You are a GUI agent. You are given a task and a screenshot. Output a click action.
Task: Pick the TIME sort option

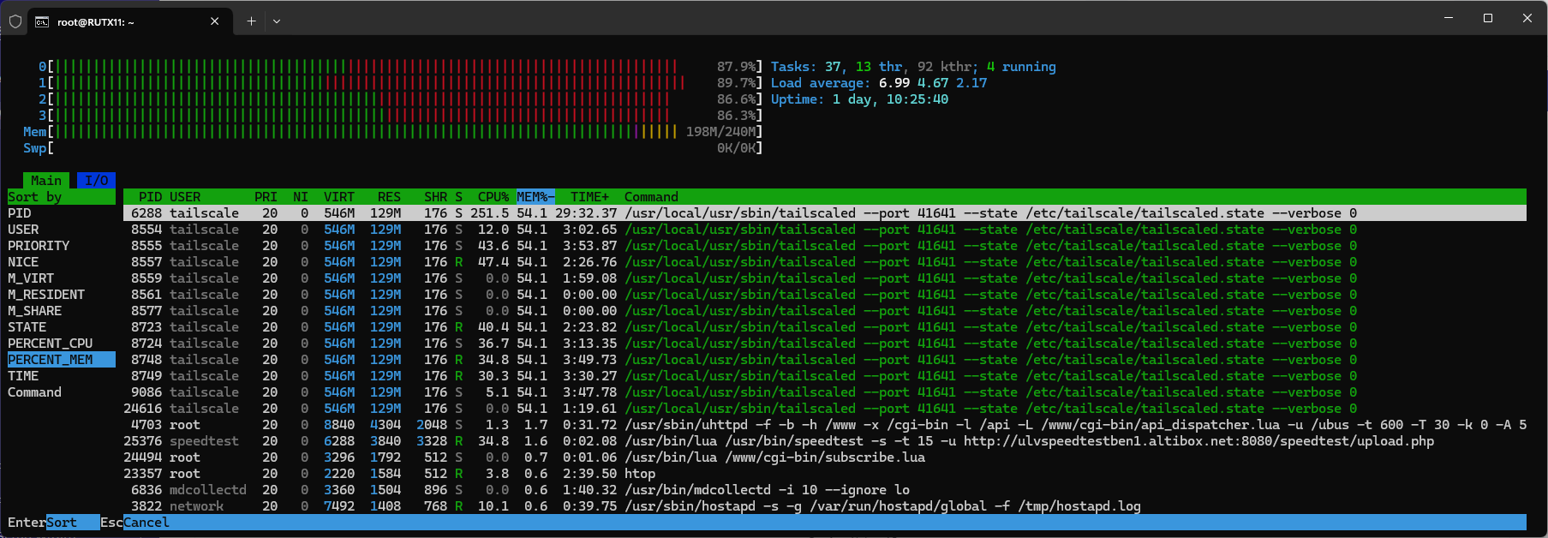(23, 376)
